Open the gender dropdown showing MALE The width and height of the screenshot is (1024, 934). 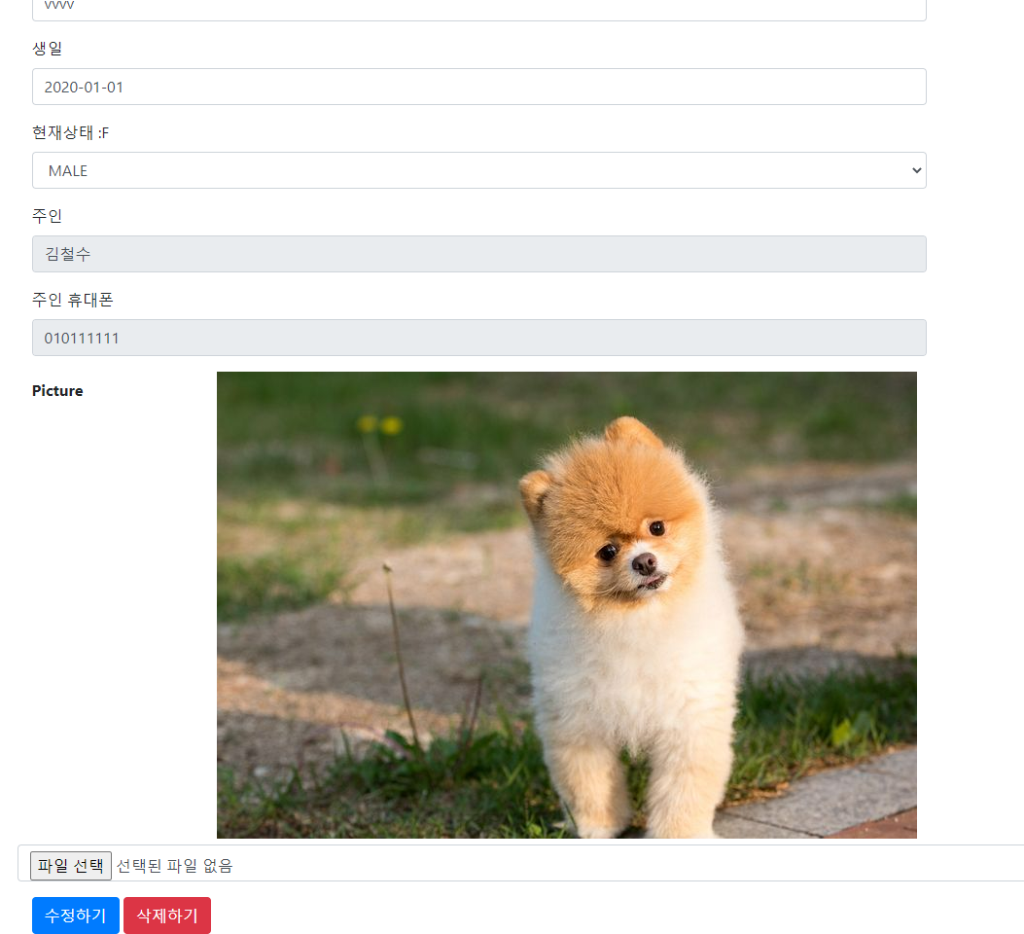(477, 169)
